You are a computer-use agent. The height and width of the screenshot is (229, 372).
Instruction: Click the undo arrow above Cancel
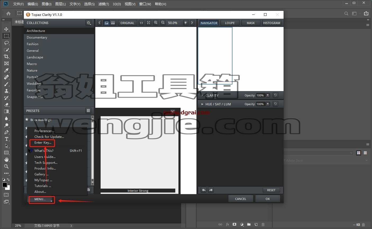[204, 190]
